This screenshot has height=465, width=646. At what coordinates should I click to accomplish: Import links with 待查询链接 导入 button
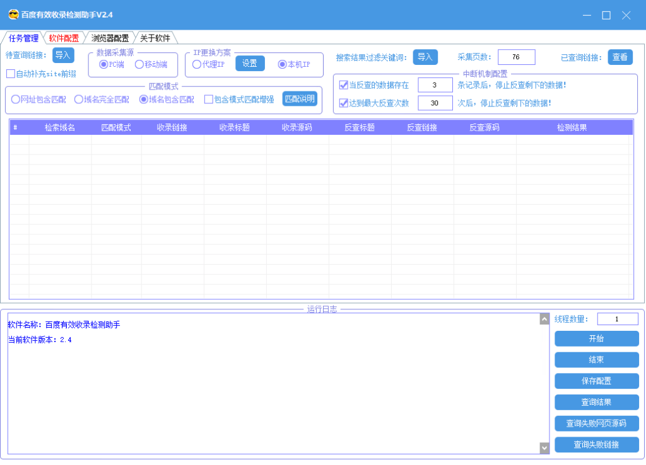pyautogui.click(x=63, y=55)
